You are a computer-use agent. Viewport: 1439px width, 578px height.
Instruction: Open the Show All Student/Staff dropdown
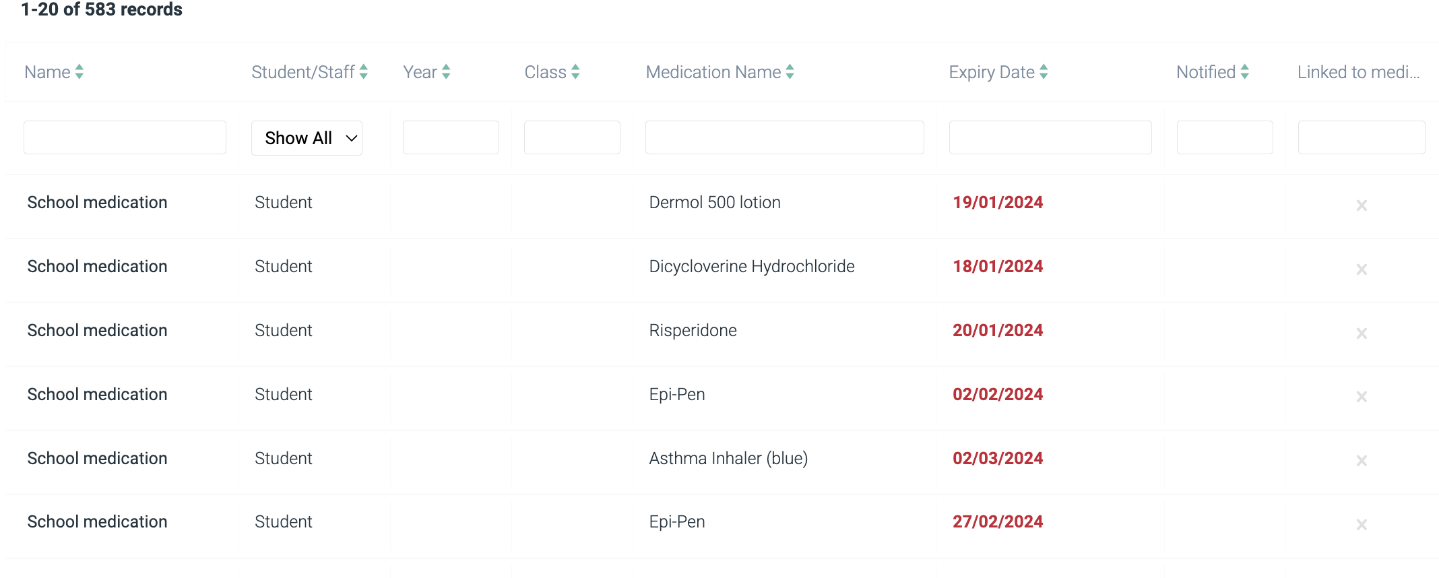307,138
